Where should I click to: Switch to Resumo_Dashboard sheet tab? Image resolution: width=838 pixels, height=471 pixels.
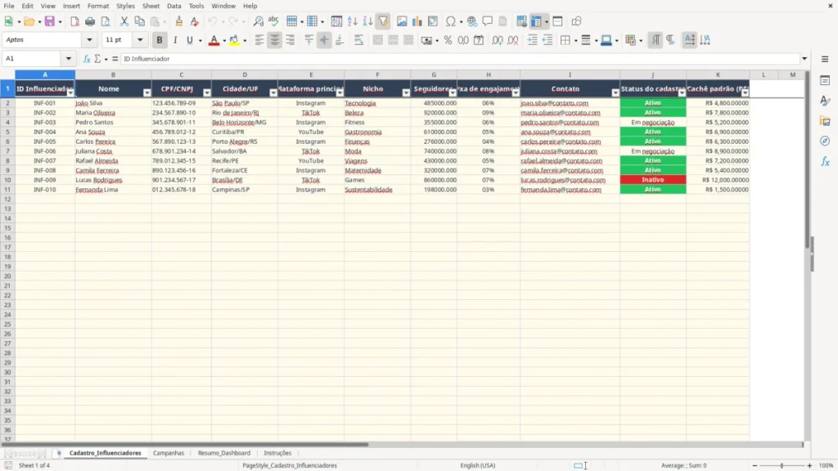(224, 453)
